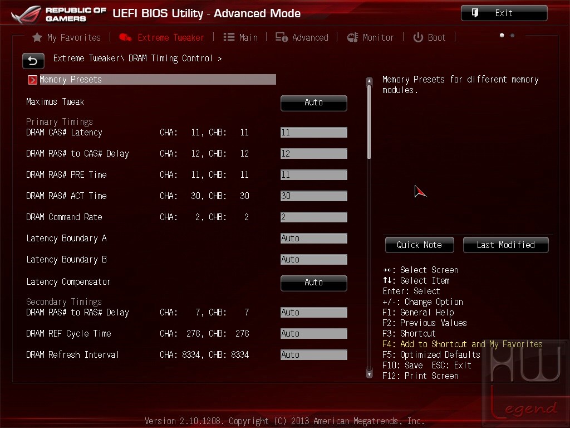Click the Latency Boundary A label
570x428 pixels.
[x=66, y=239]
